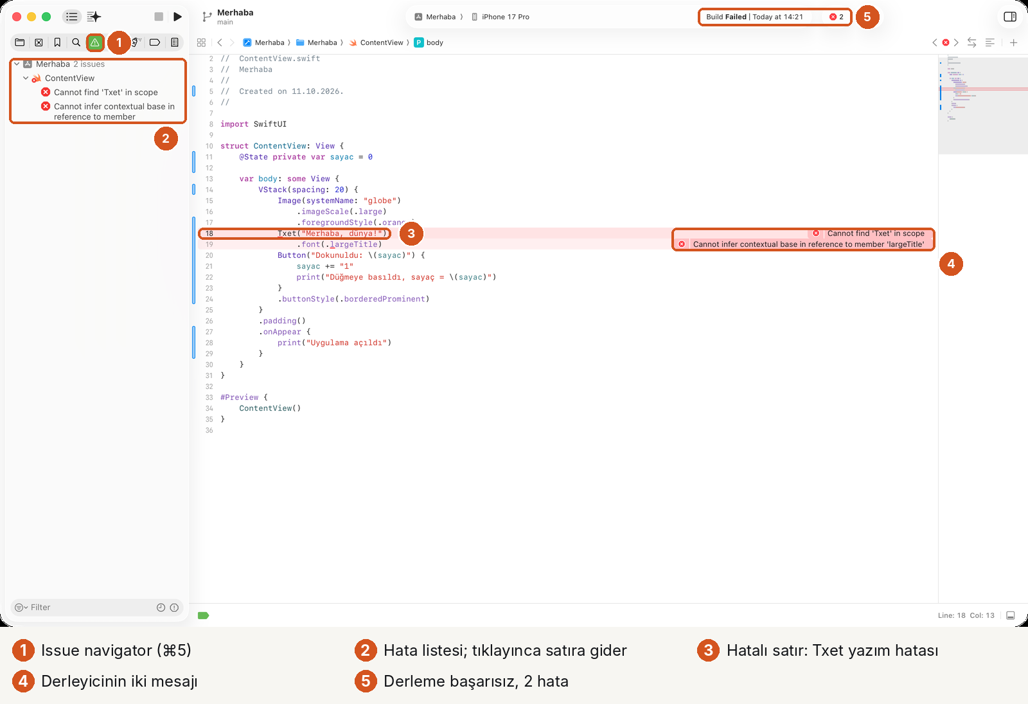Click the #Preview macro line
This screenshot has width=1028, height=704.
(244, 397)
